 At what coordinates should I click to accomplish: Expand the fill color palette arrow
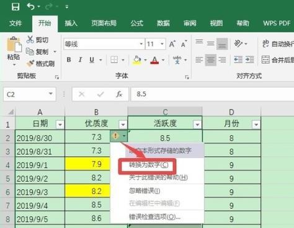click(x=145, y=60)
